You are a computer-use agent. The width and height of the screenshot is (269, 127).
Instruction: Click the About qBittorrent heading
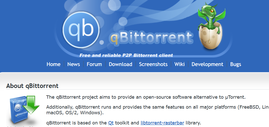pyautogui.click(x=32, y=86)
